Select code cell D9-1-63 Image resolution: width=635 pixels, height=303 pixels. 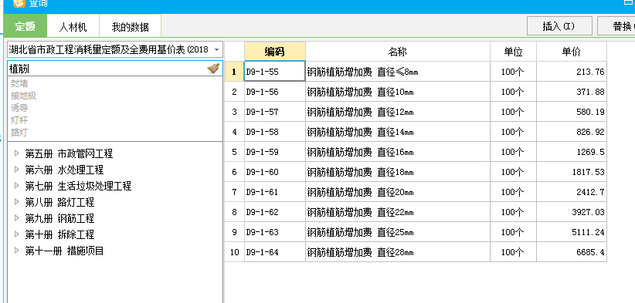(x=274, y=232)
